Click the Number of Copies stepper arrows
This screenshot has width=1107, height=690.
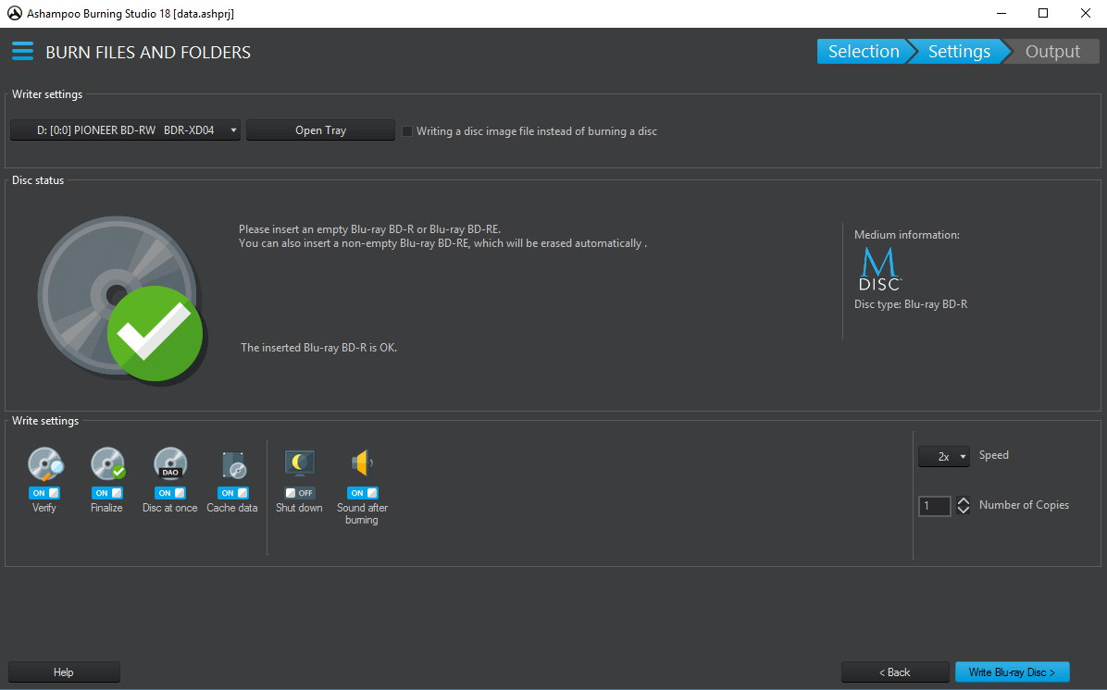[x=964, y=506]
